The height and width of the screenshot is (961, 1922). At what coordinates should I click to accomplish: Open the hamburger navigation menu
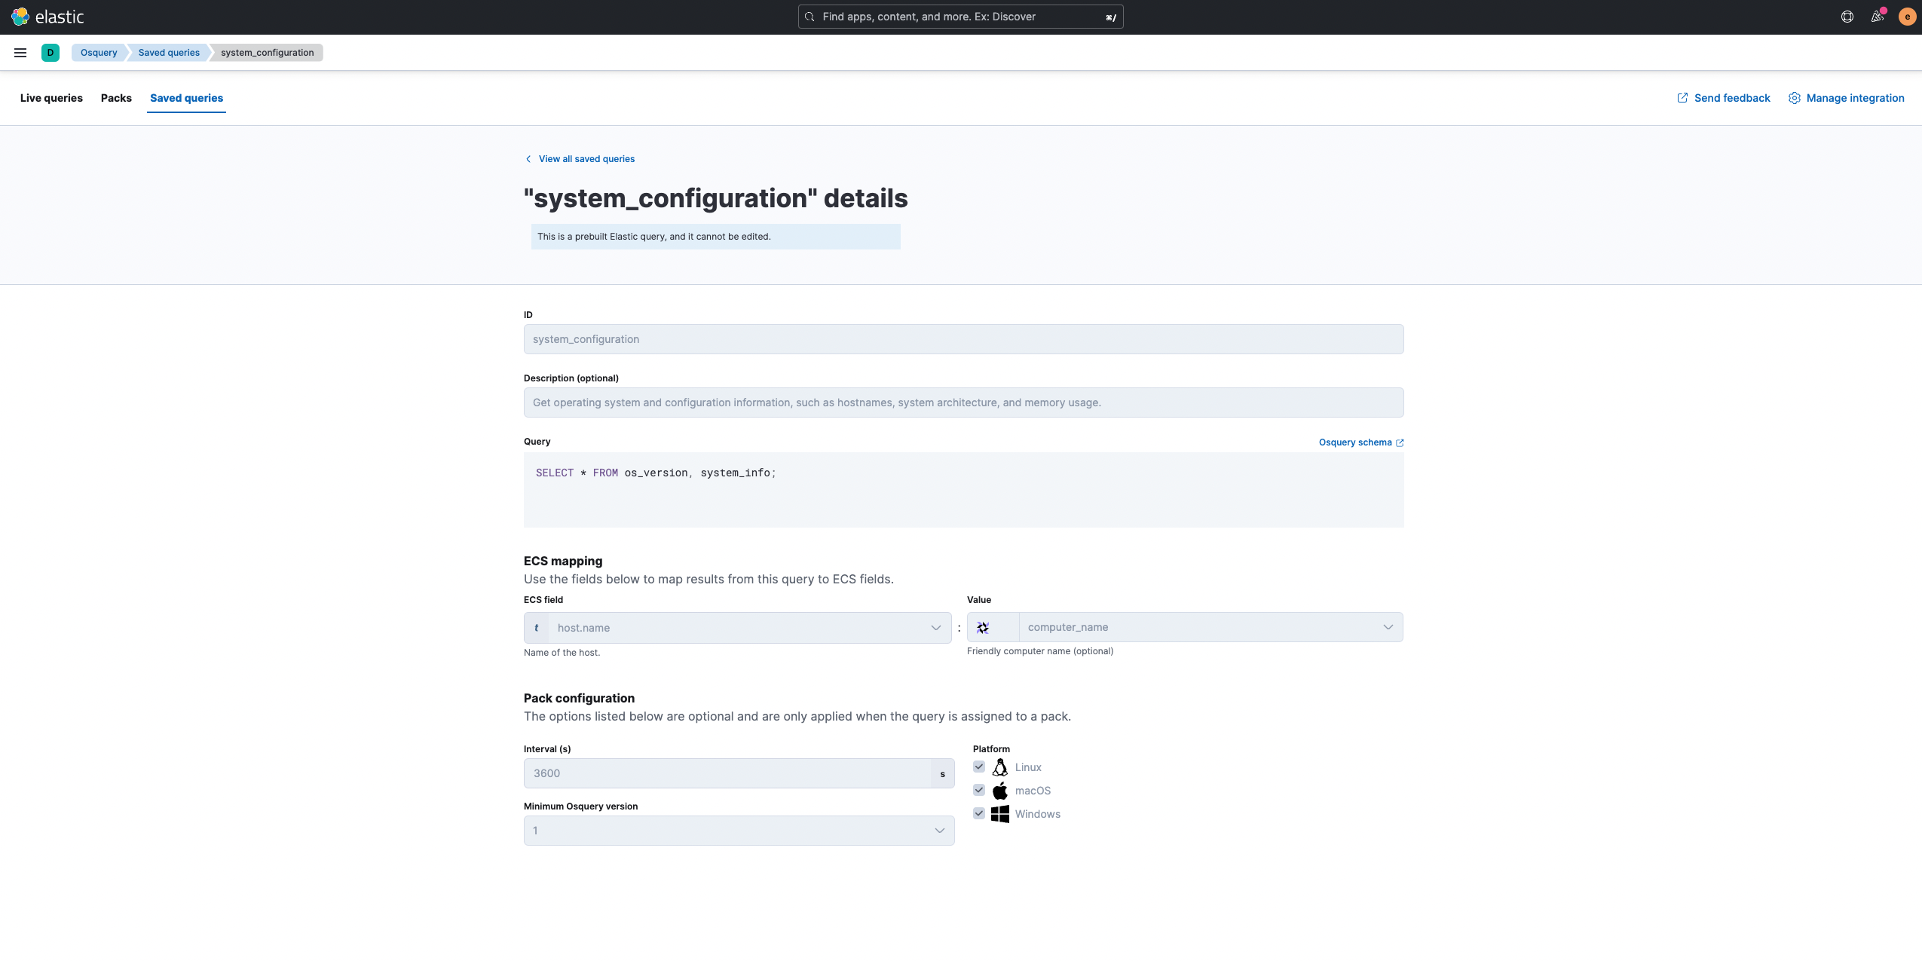20,53
